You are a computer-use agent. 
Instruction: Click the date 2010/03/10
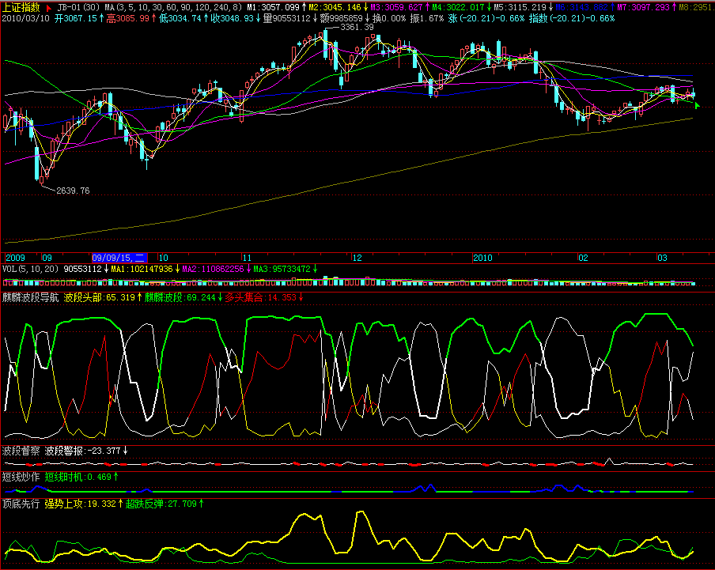[26, 19]
